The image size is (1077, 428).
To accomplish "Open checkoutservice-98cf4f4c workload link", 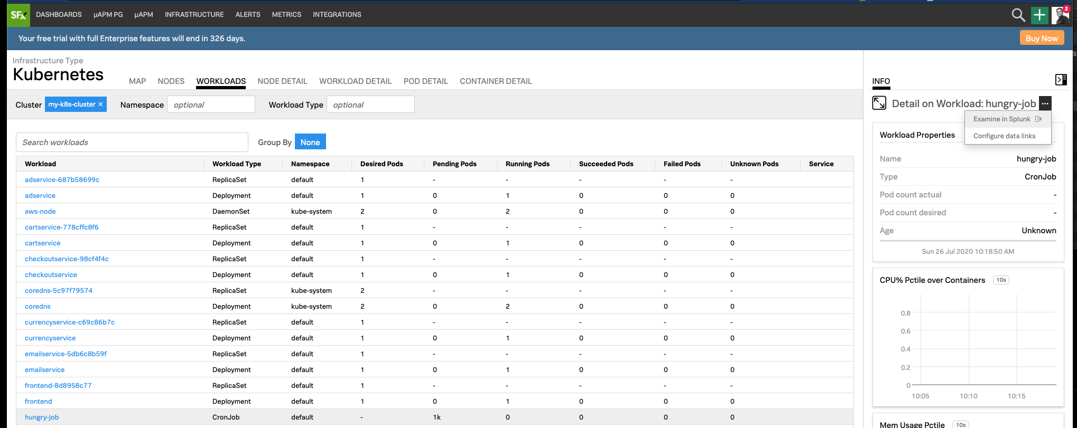I will [x=67, y=259].
